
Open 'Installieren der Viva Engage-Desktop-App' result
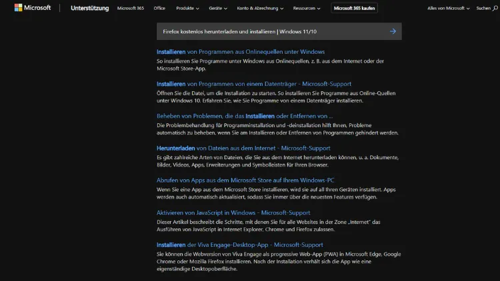tap(240, 244)
